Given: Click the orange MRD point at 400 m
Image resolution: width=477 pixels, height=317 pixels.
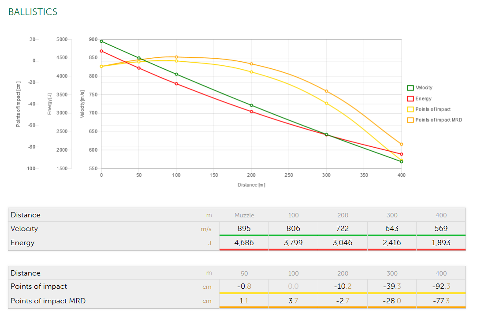Looking at the screenshot, I should [401, 144].
